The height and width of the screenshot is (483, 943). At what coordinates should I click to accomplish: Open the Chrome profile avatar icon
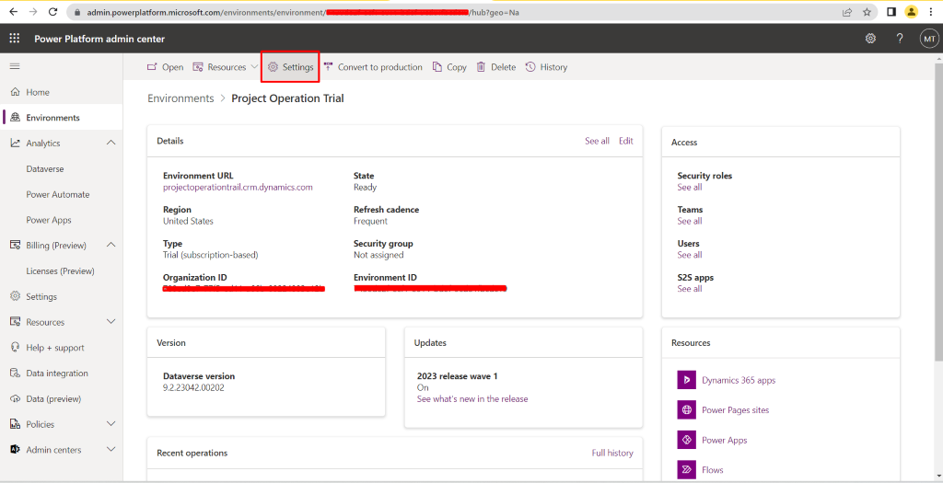coord(912,11)
